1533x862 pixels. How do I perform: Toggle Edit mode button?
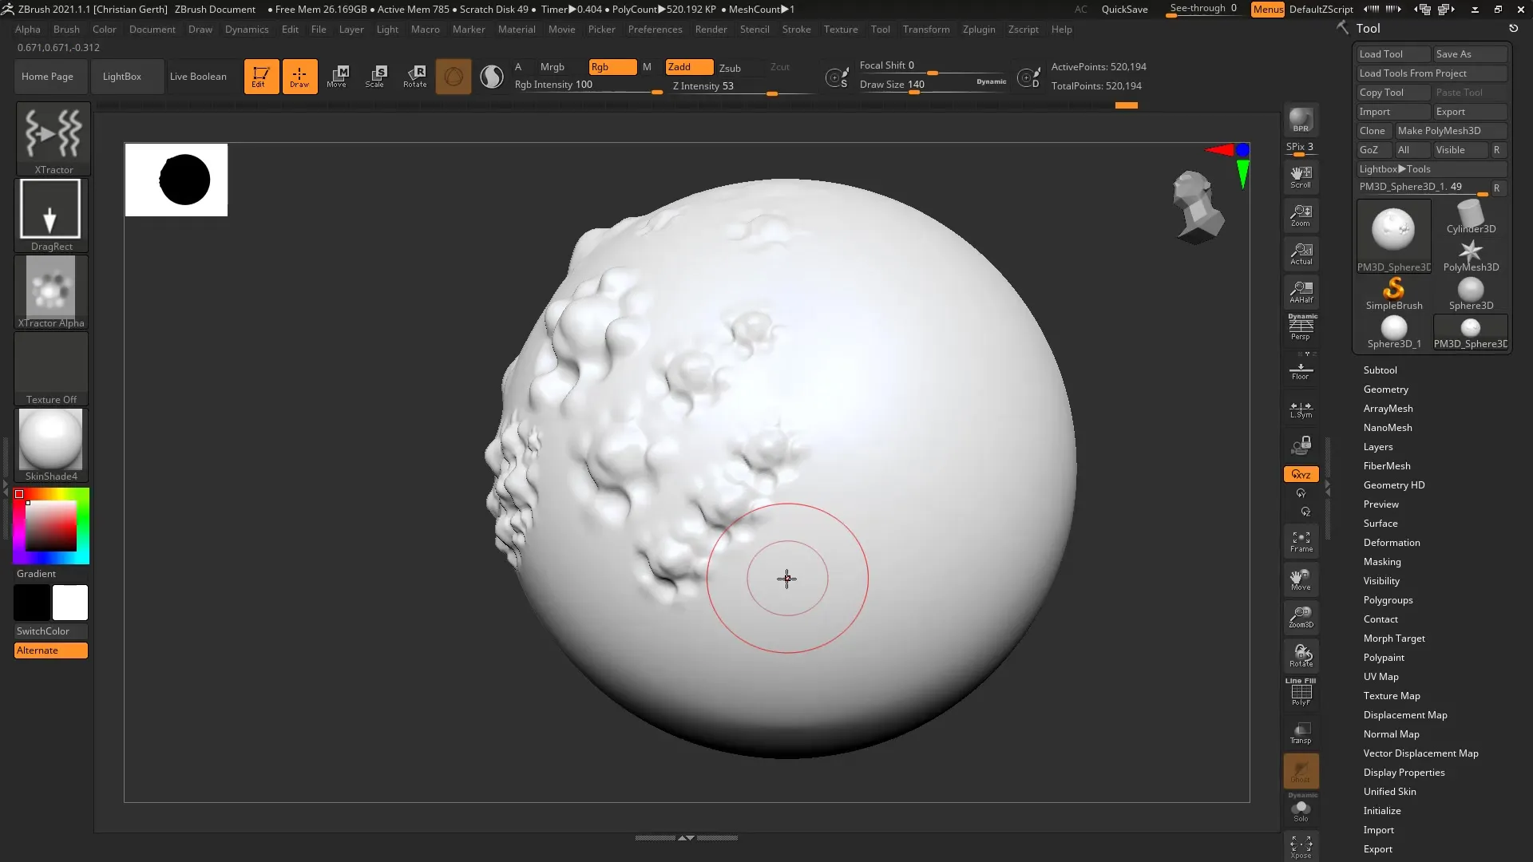point(261,77)
